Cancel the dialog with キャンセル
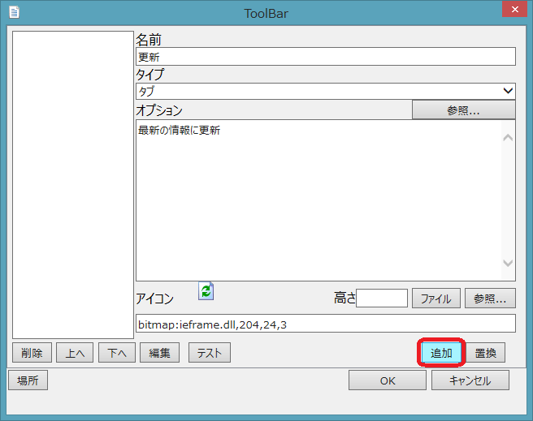 (470, 380)
